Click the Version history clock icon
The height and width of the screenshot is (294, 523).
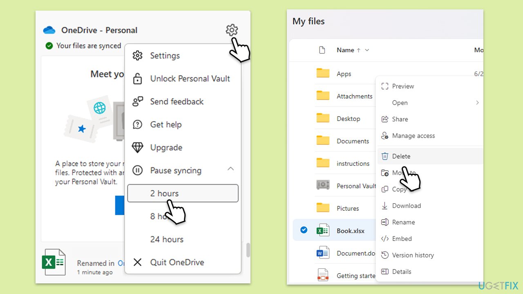coord(384,255)
